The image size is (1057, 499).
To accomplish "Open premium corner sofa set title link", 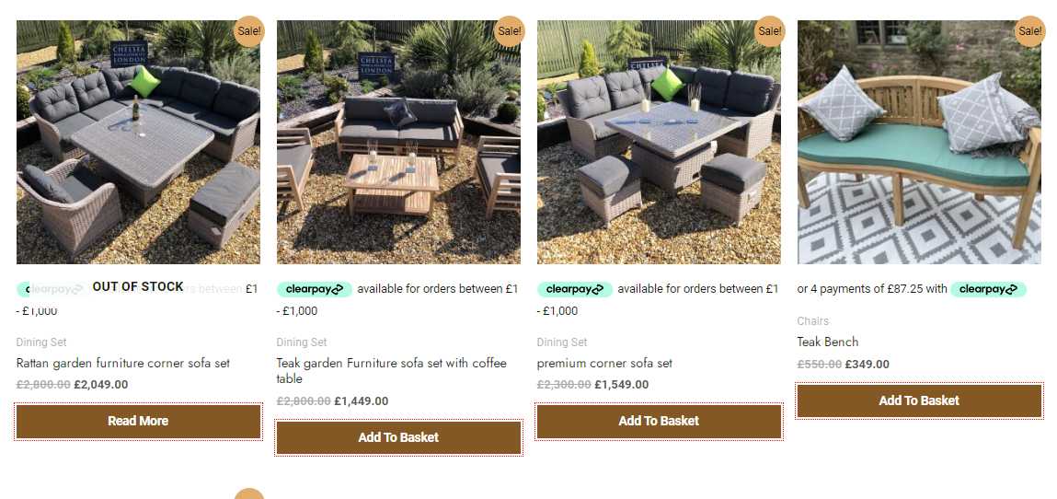I will coord(604,364).
